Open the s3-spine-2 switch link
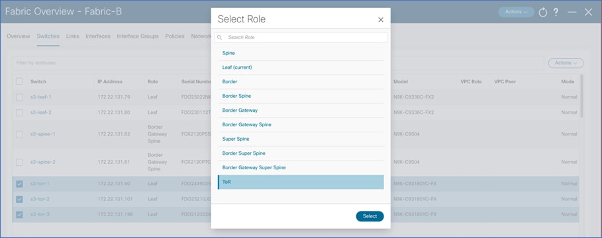 pos(42,162)
